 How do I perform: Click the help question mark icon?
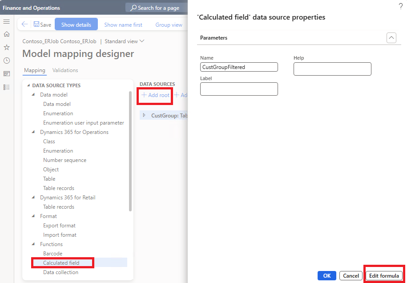coord(400,6)
